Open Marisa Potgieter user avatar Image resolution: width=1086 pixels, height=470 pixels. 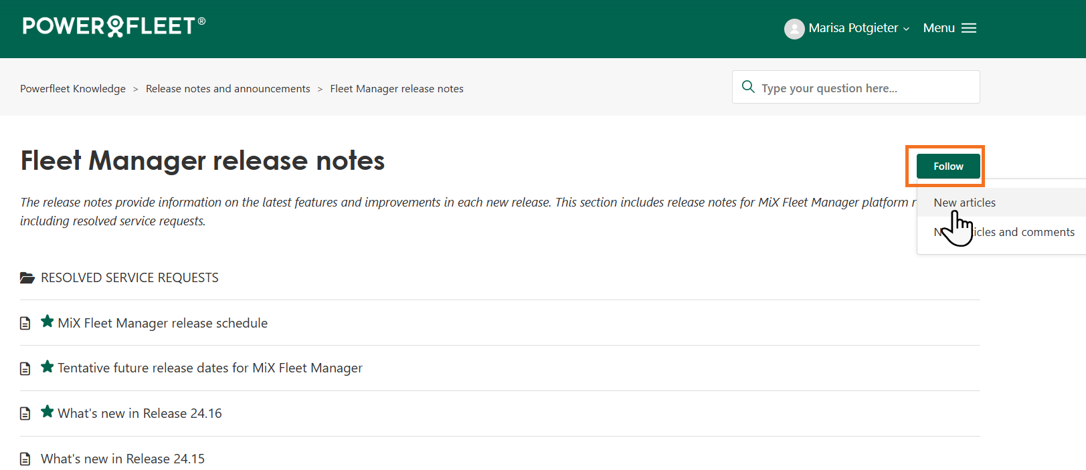(794, 29)
